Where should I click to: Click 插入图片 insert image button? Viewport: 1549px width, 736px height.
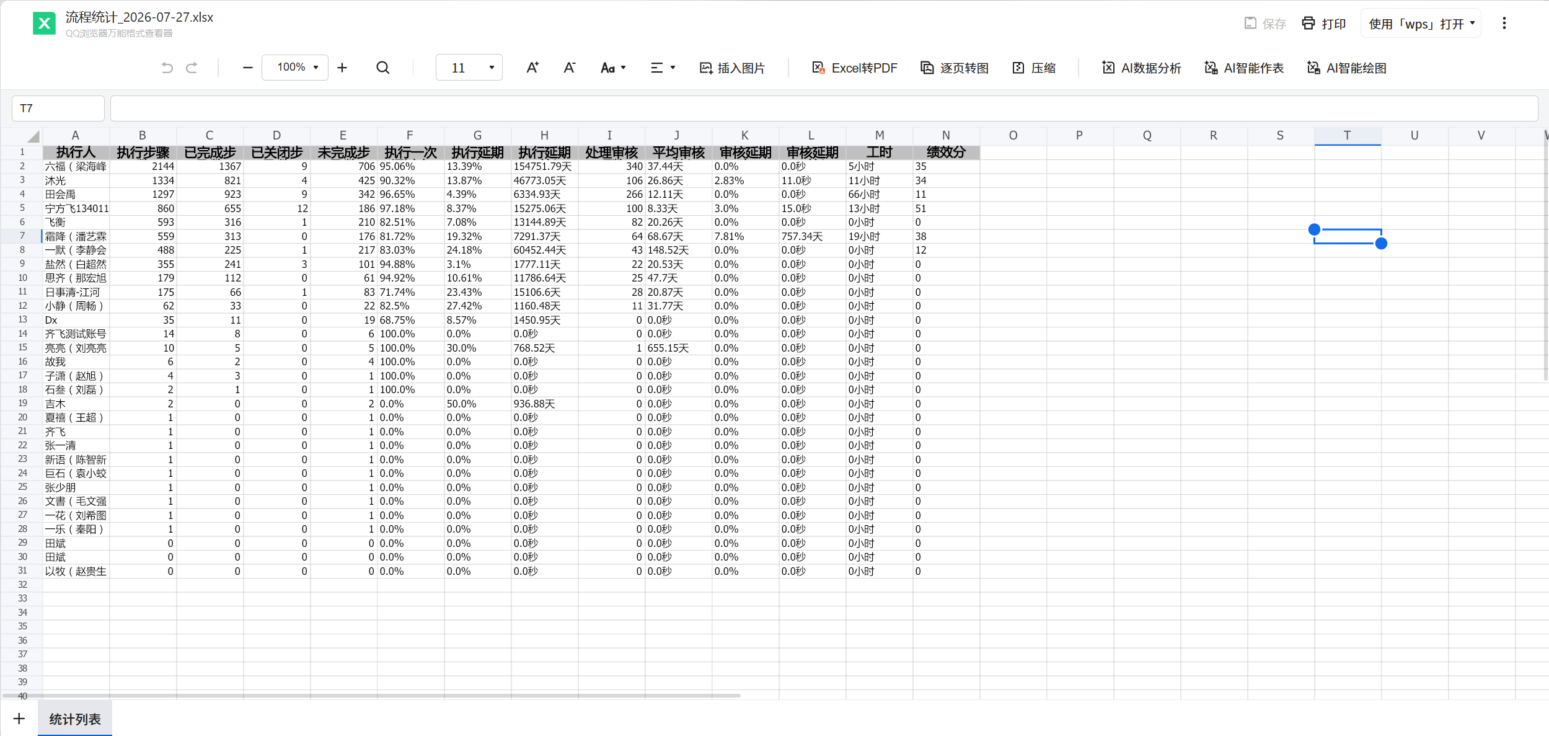[x=732, y=68]
